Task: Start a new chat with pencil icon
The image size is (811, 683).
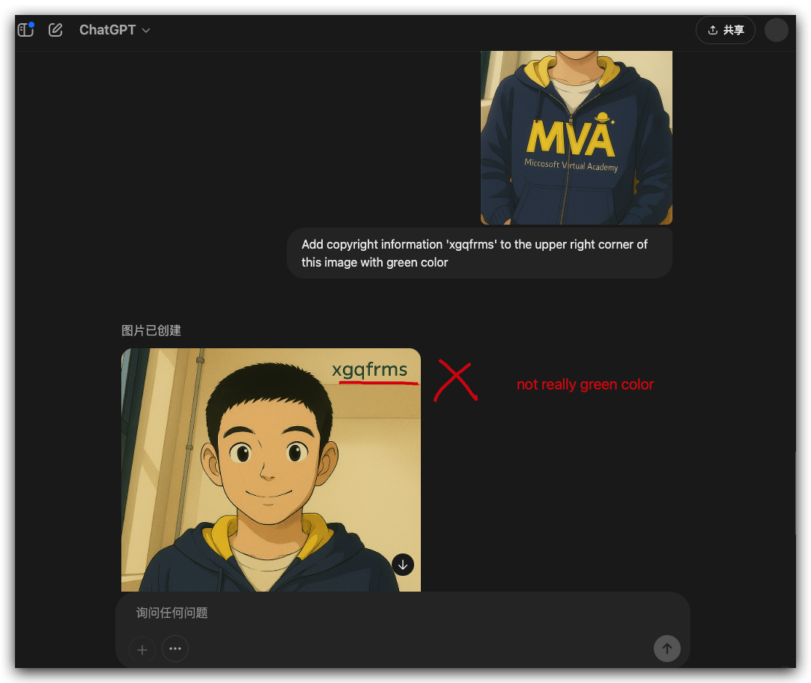Action: coord(55,30)
